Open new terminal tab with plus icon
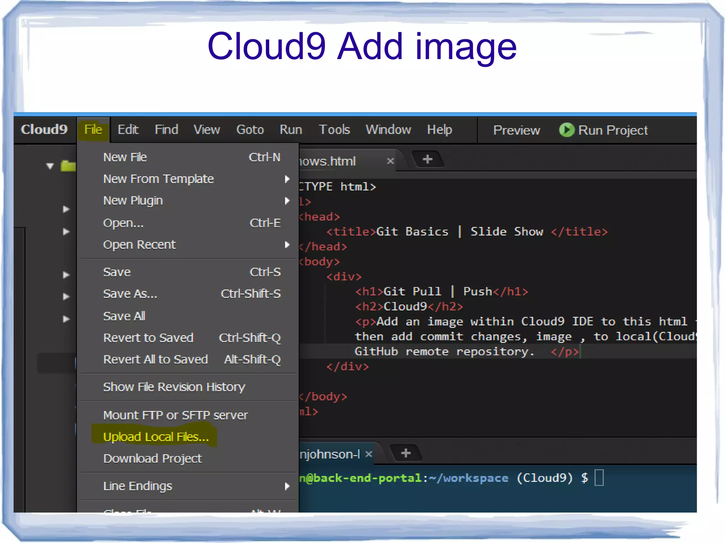 point(406,453)
